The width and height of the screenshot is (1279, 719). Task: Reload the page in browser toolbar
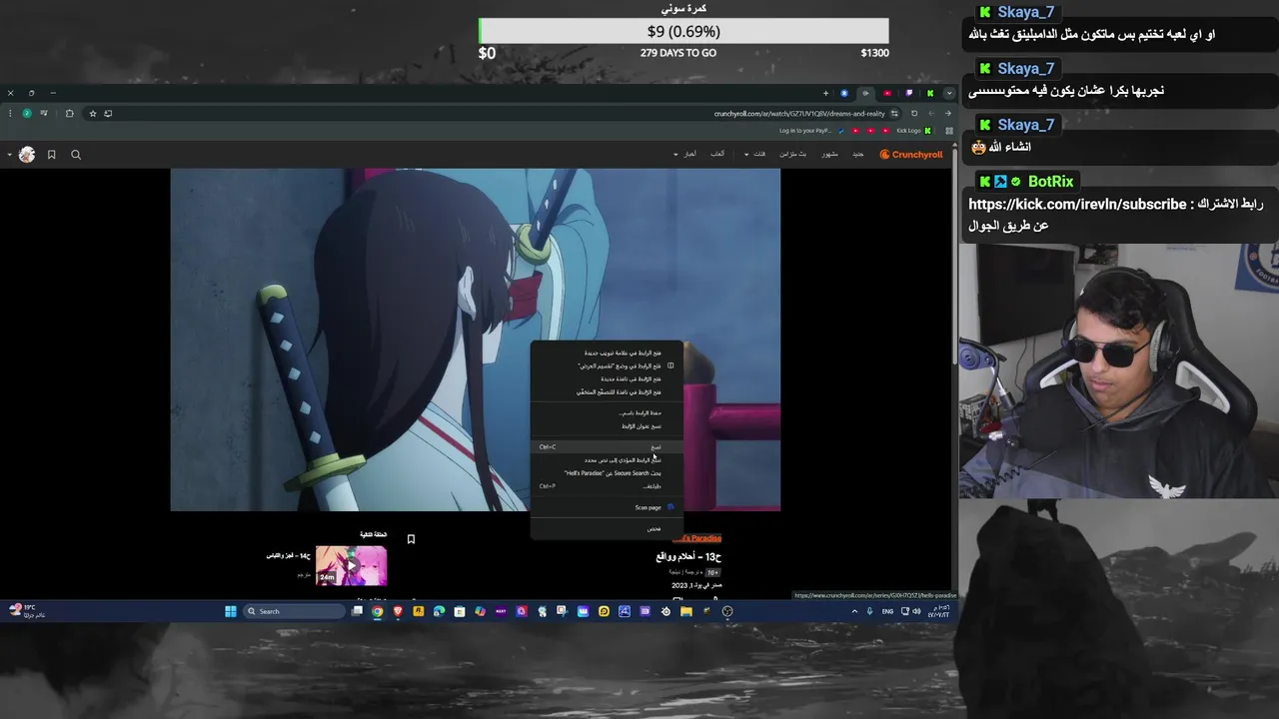913,114
